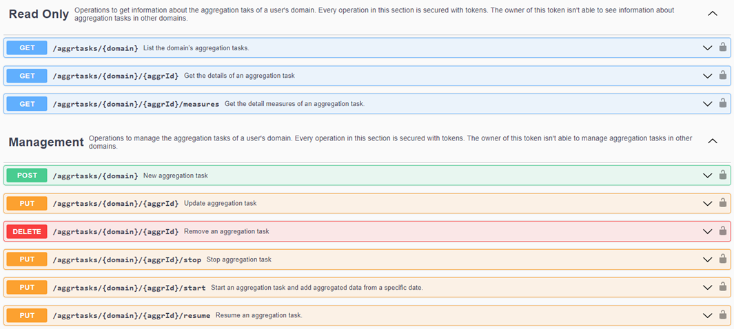Click 'New aggregation task' description
The image size is (734, 329).
176,176
